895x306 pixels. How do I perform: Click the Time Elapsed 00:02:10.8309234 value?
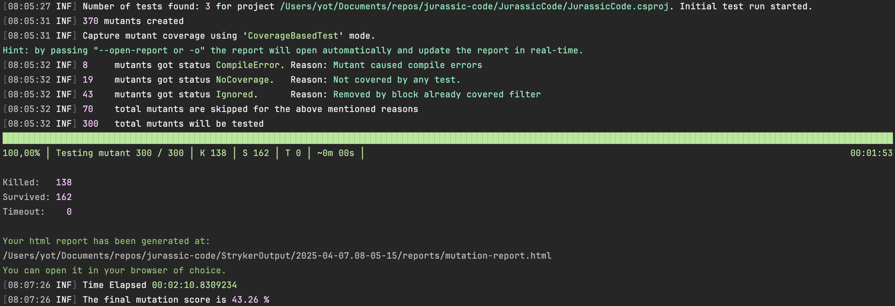pos(194,285)
